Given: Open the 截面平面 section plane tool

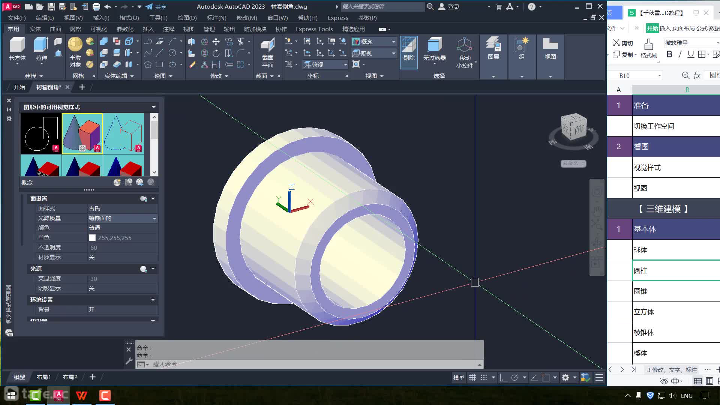Looking at the screenshot, I should pos(268,52).
